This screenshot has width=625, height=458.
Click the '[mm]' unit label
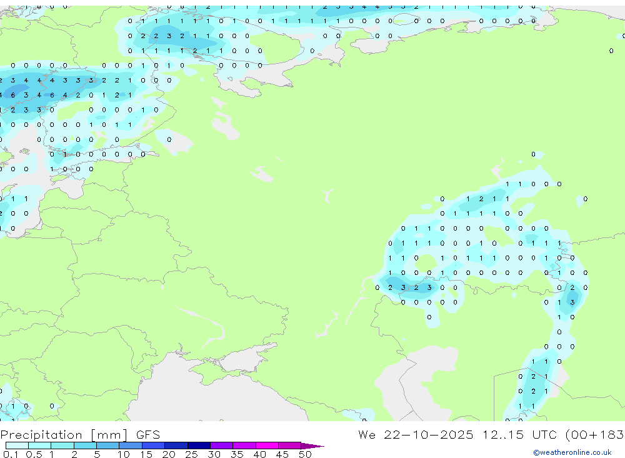(109, 435)
